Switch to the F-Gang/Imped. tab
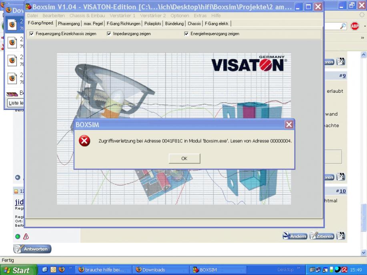Screen dimensions: 367x275 pyautogui.click(x=41, y=23)
